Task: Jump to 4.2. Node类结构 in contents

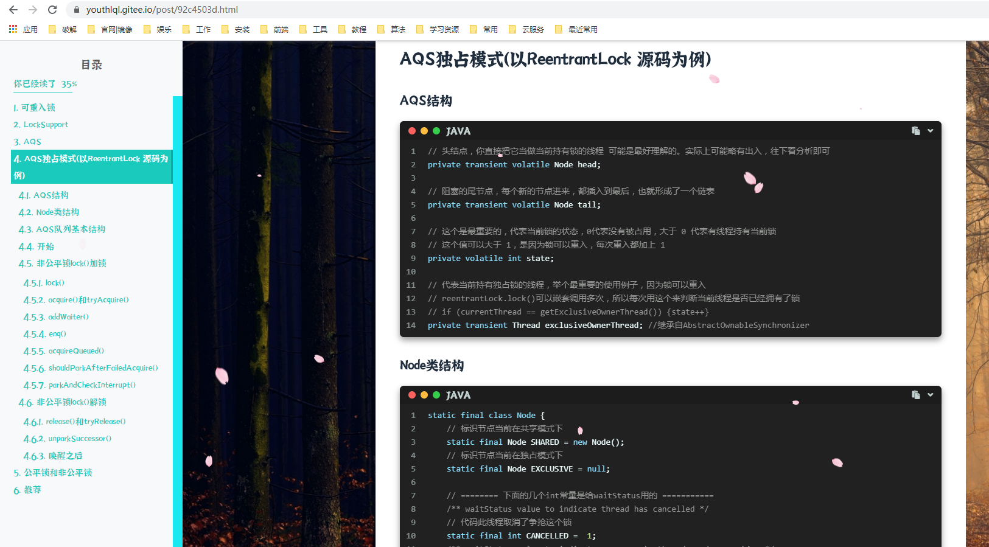Action: click(49, 212)
